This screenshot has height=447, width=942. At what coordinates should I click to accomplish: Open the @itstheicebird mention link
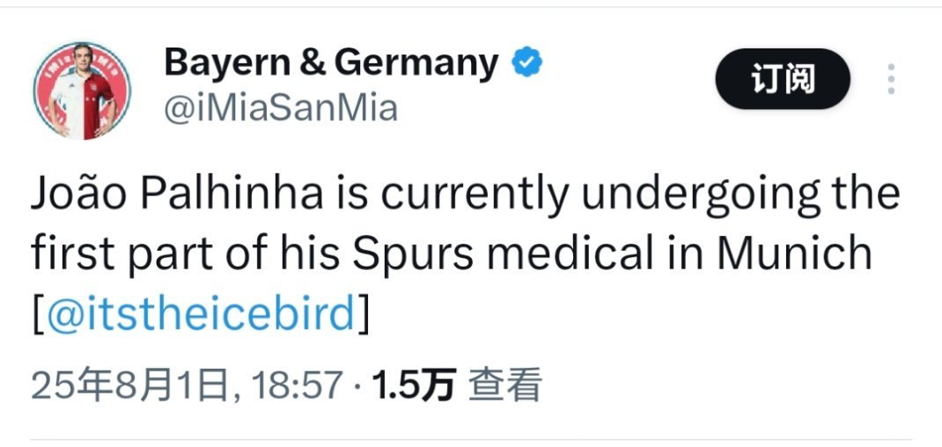(x=202, y=313)
